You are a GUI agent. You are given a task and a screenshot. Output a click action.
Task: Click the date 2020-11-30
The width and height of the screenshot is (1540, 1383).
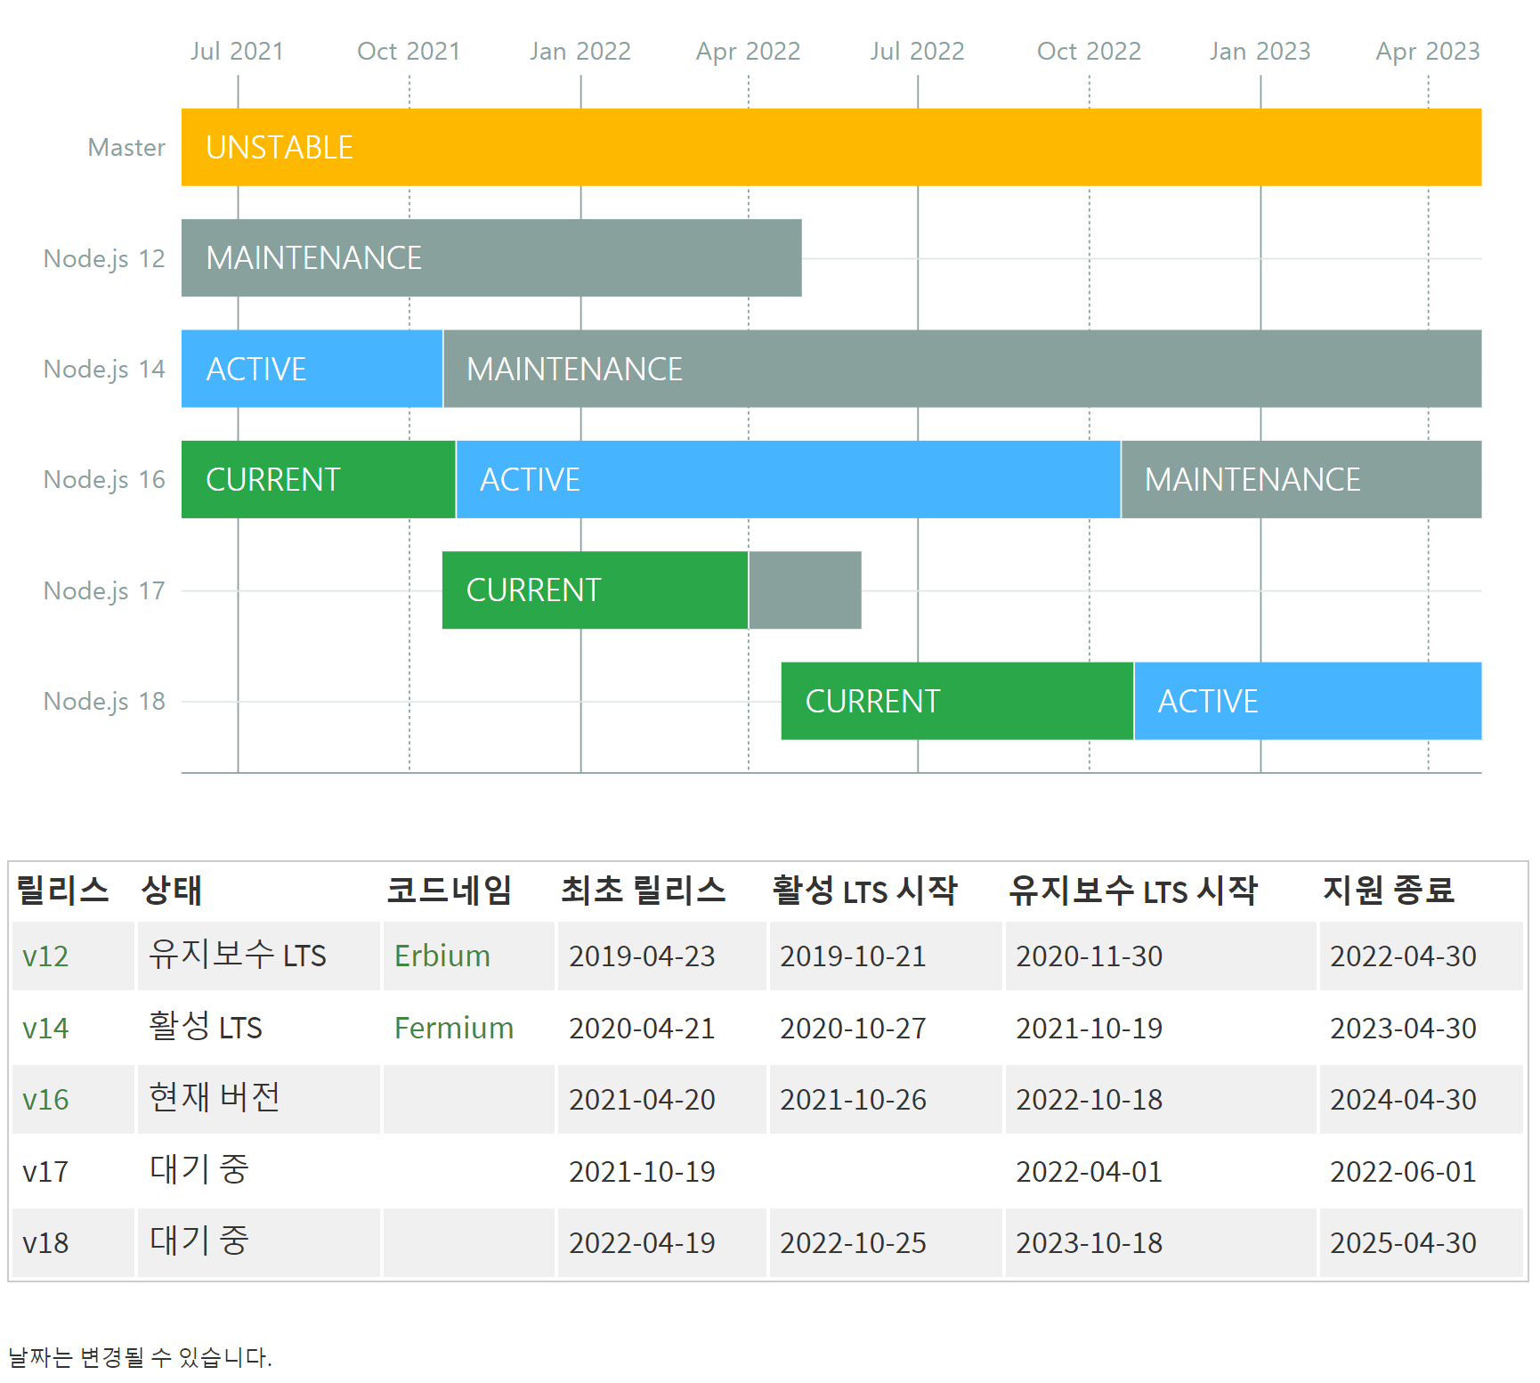click(1090, 956)
